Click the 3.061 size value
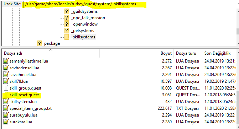The height and width of the screenshot is (129, 239). 167,95
